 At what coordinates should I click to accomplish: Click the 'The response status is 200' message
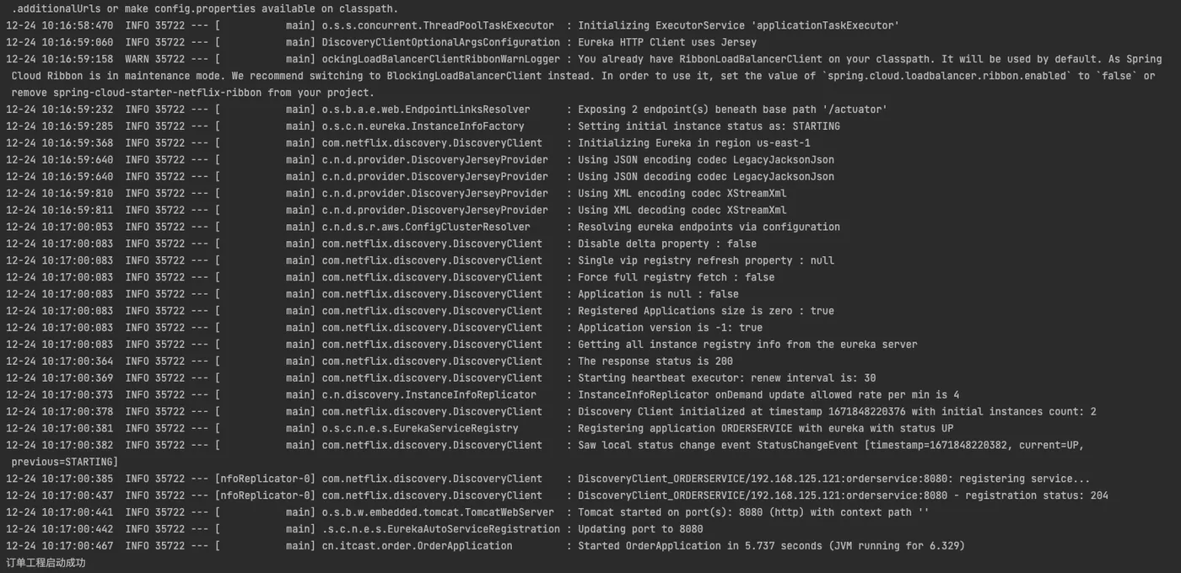(x=655, y=361)
